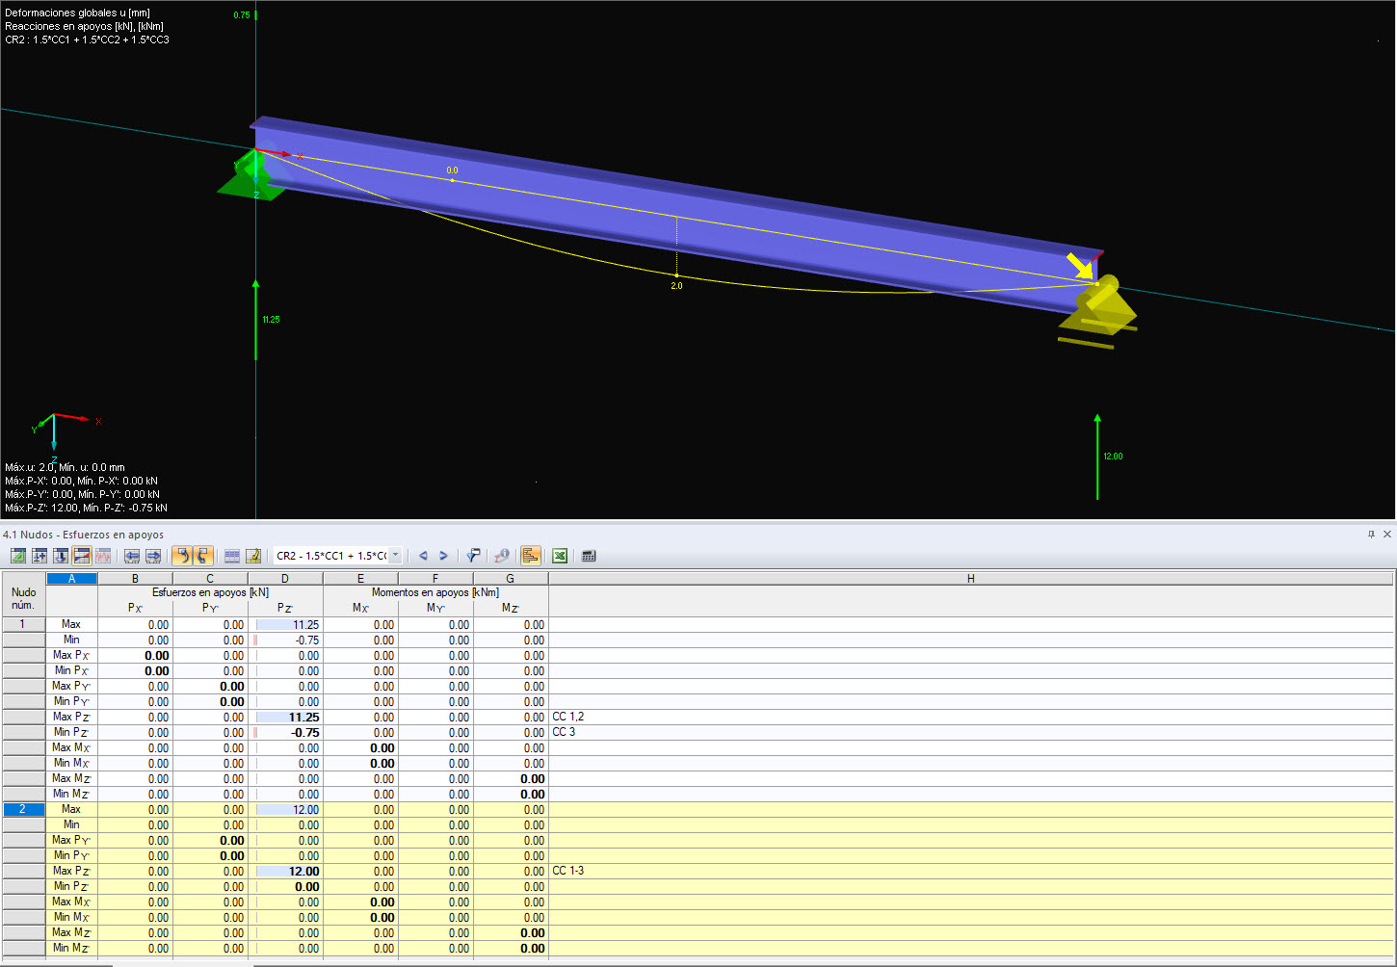1397x967 pixels.
Task: Toggle the highlighted red-and-blue row table icon
Action: (82, 556)
